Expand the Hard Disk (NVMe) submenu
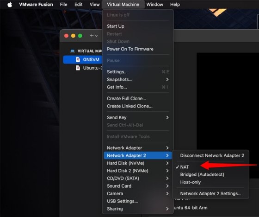This screenshot has height=217, width=259. coord(138,163)
